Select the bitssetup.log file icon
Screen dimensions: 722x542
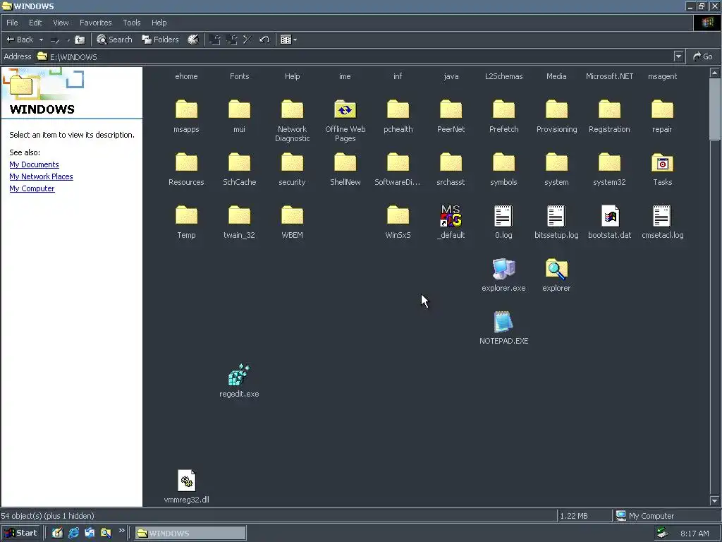coord(556,216)
